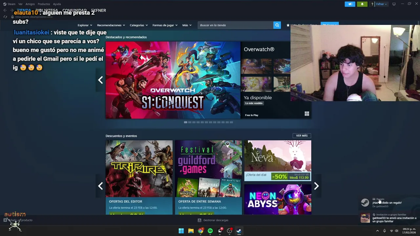This screenshot has width=420, height=236.
Task: Focus the 'Buscar en la tienda' search field
Action: (236, 25)
